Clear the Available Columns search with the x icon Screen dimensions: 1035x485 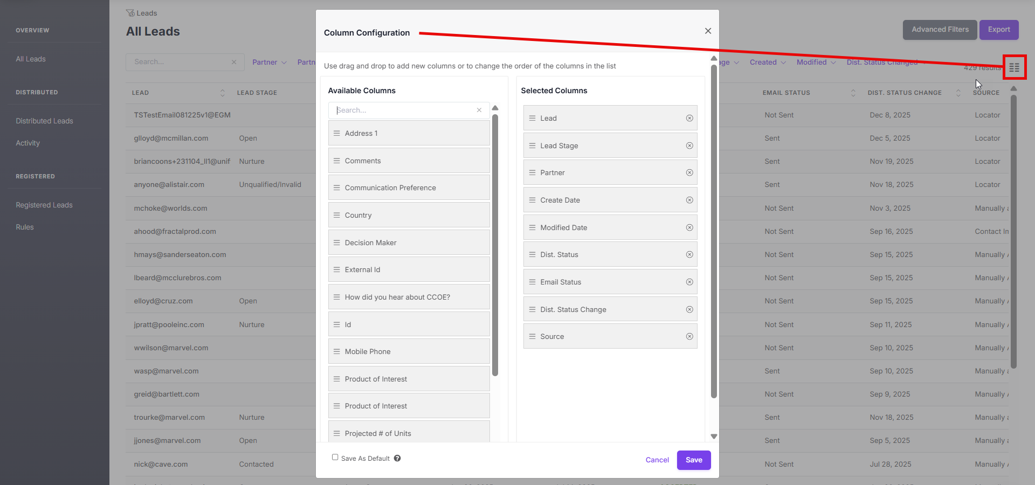479,110
